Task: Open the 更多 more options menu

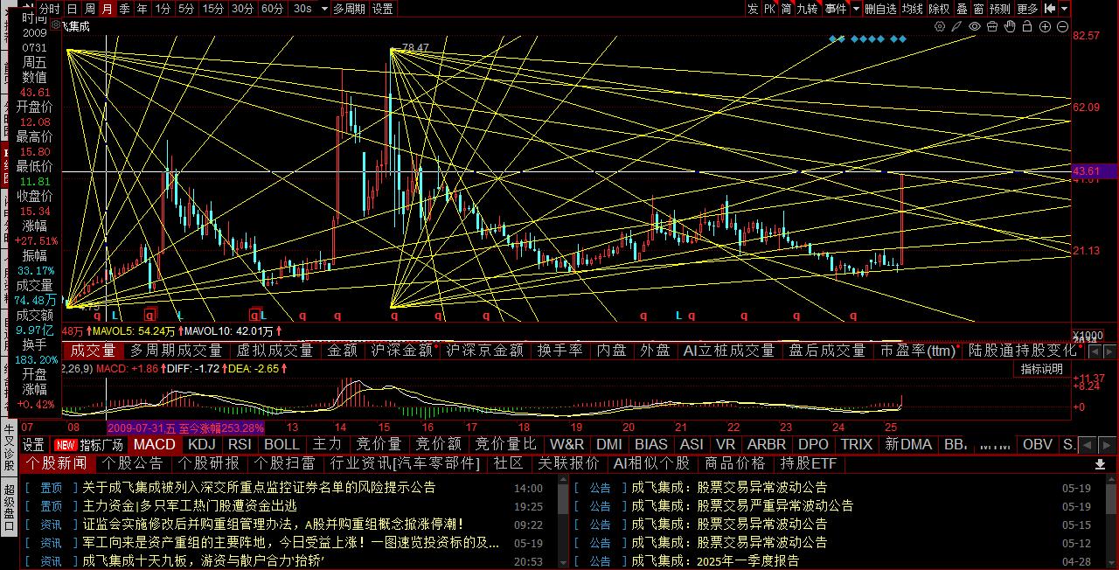Action: pos(1027,9)
